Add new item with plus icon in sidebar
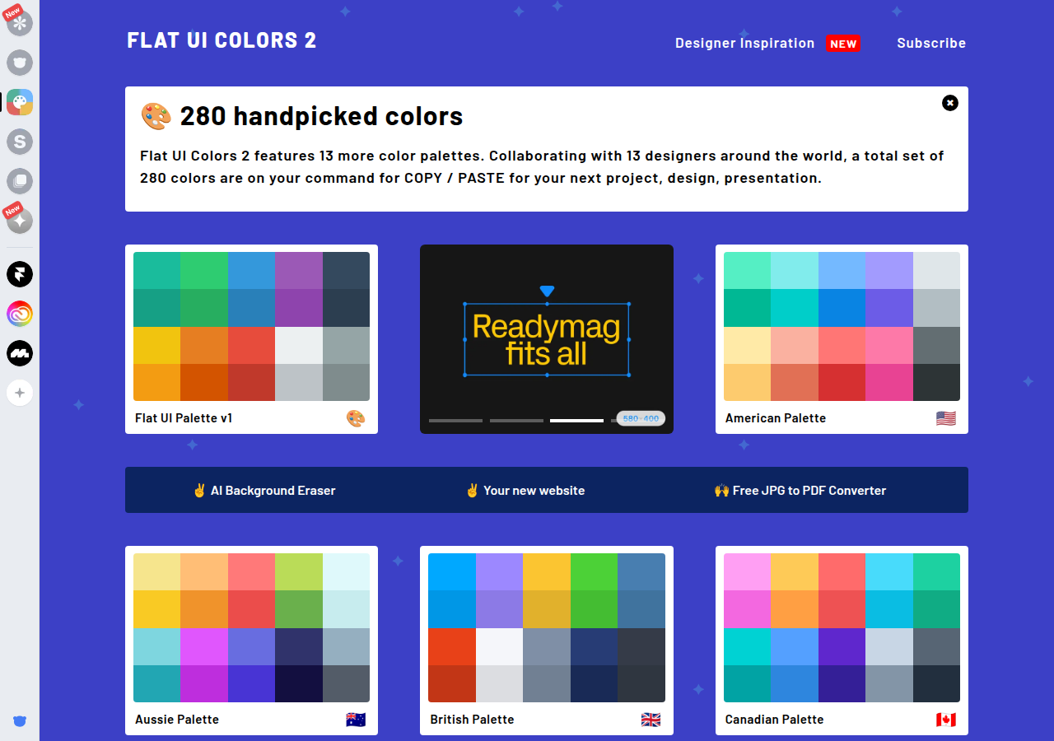The image size is (1054, 741). click(20, 393)
